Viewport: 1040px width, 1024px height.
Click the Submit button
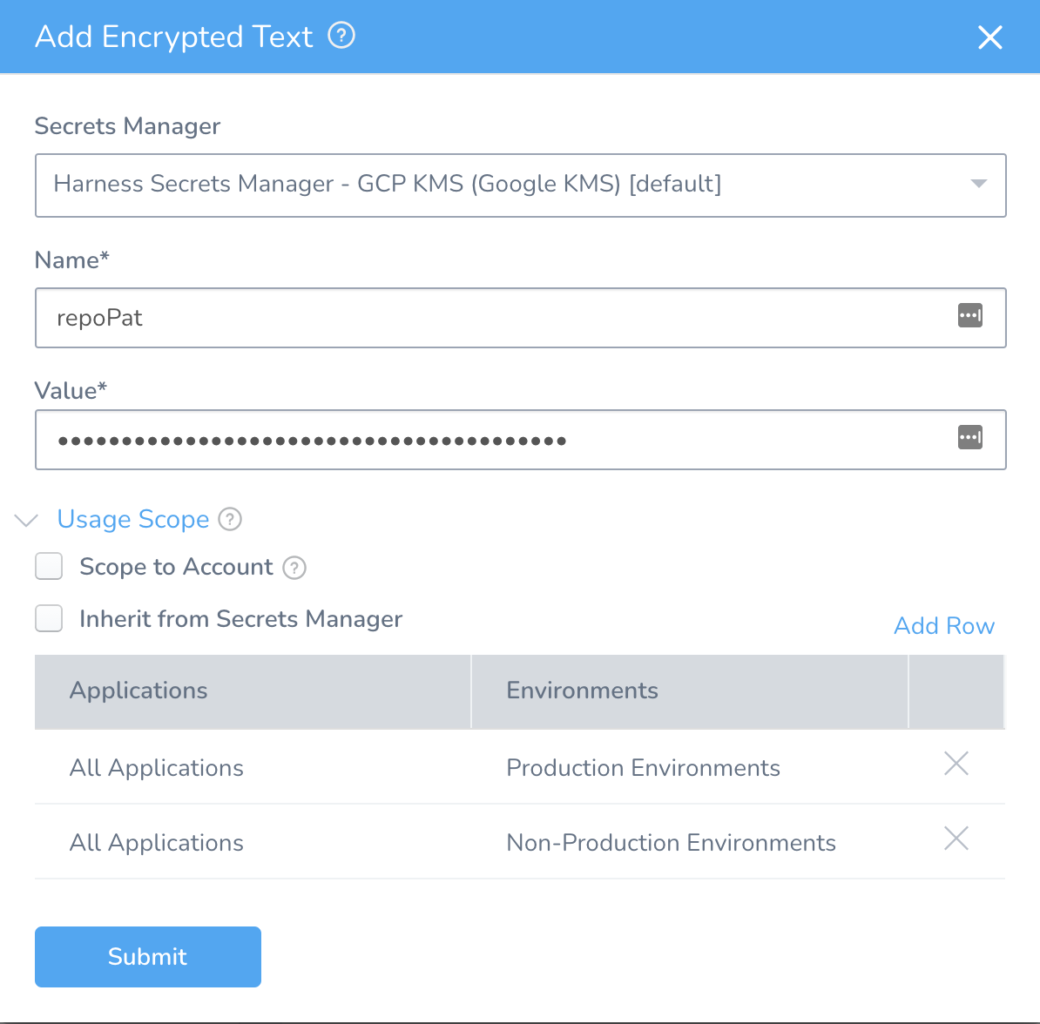148,956
